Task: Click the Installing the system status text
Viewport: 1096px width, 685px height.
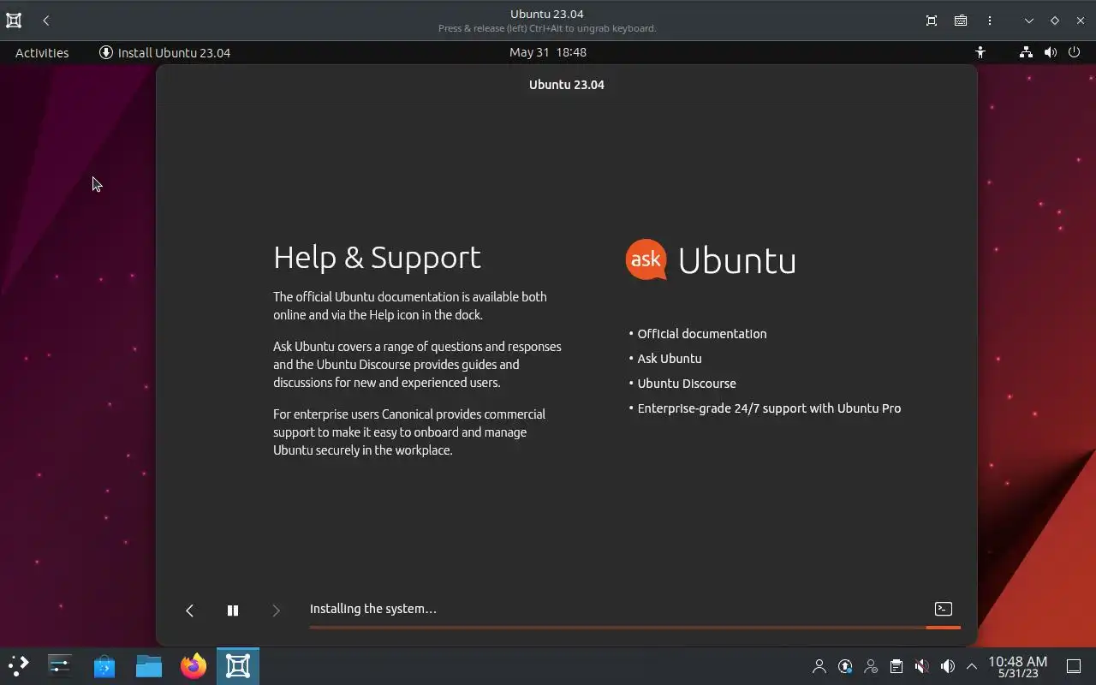Action: pyautogui.click(x=373, y=609)
